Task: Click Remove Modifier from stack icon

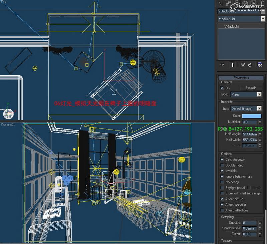Action: pos(250,65)
